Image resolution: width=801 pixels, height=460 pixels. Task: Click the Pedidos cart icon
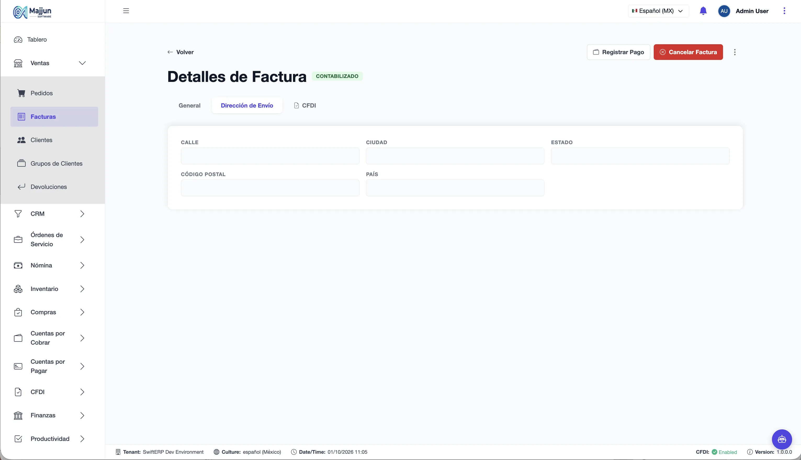pos(21,93)
